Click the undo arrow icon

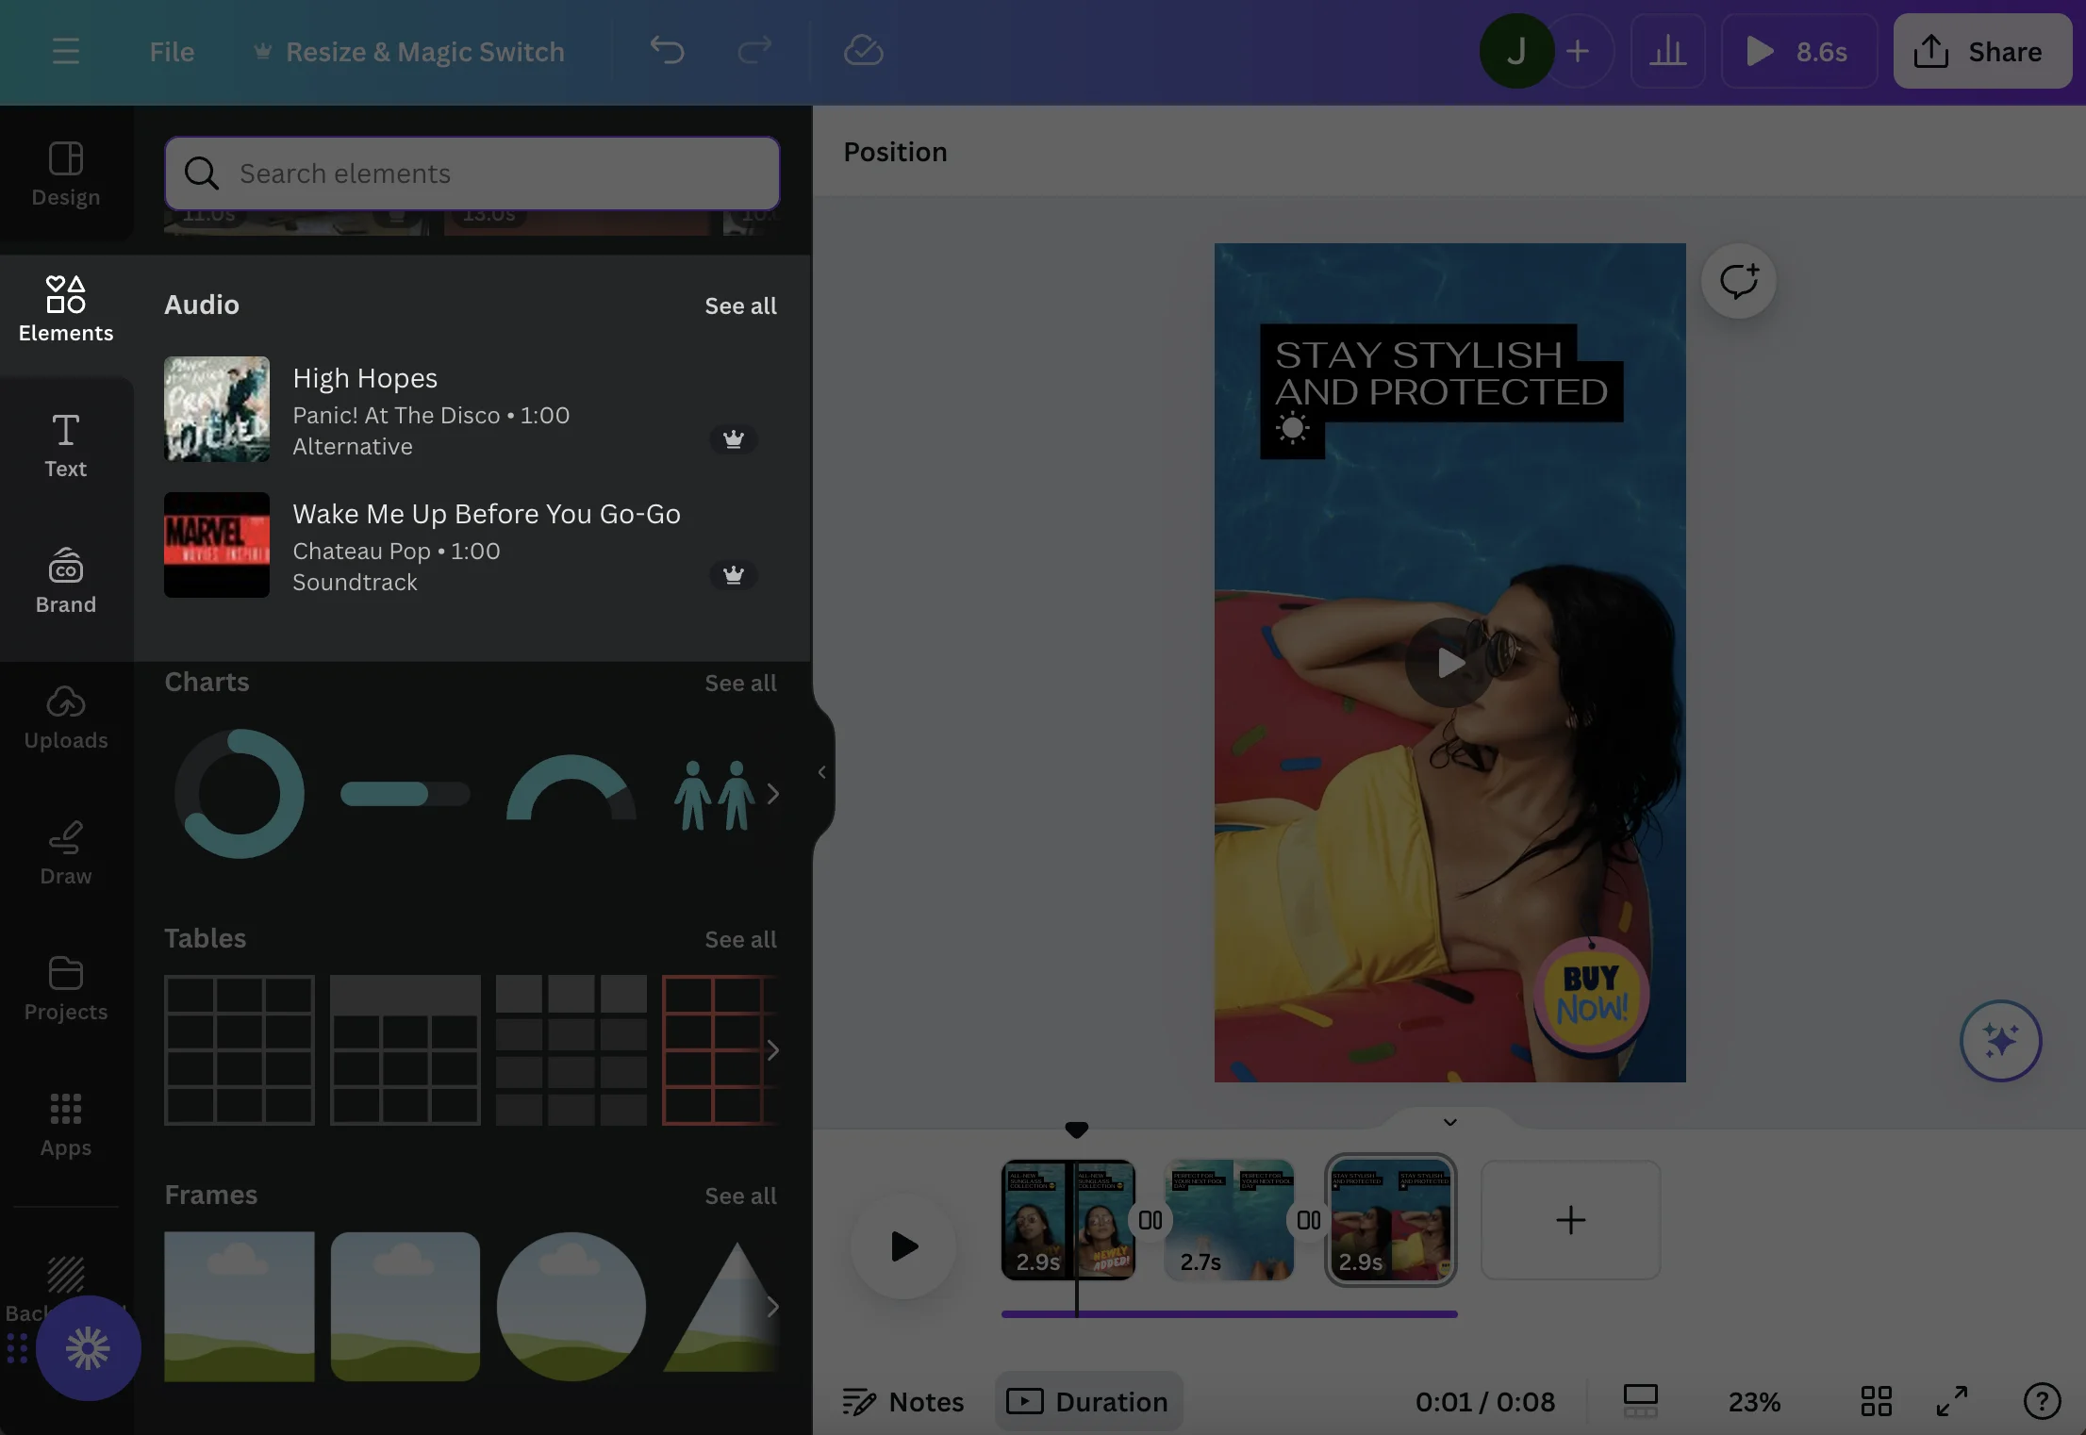(x=667, y=51)
